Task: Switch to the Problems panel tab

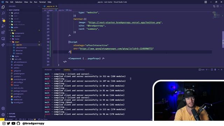Action: pyautogui.click(x=48, y=70)
